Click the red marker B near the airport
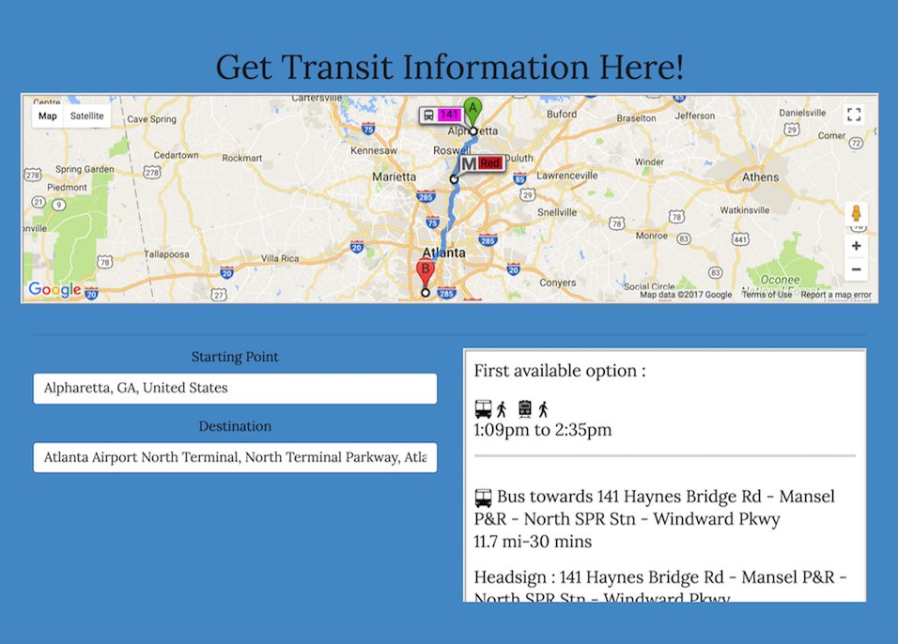Image resolution: width=898 pixels, height=644 pixels. tap(425, 273)
